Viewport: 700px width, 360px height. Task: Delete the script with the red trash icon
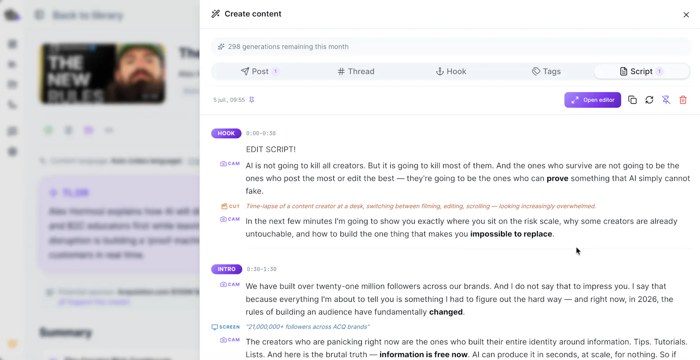[x=683, y=100]
